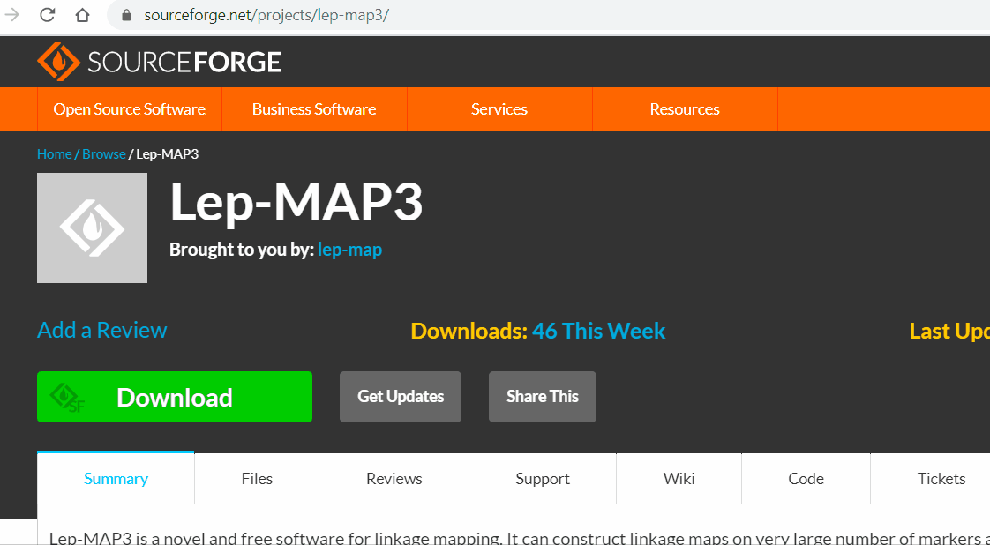Click the Lep-MAP3 project title heading
This screenshot has width=990, height=545.
(x=296, y=202)
